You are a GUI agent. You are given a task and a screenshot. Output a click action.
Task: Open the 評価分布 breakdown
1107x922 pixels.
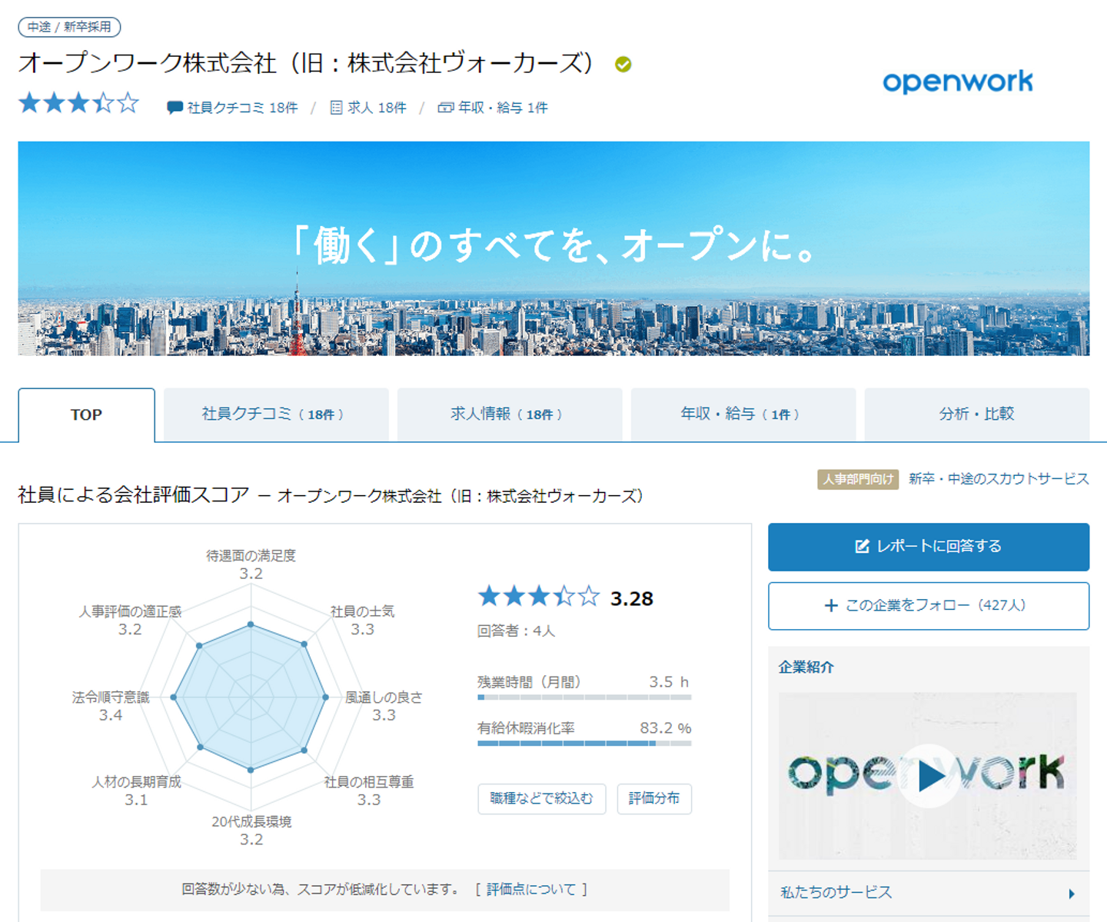pos(654,799)
